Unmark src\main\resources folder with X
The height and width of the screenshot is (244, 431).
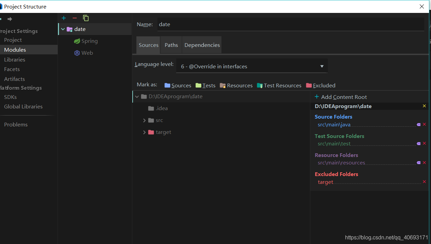coord(425,163)
